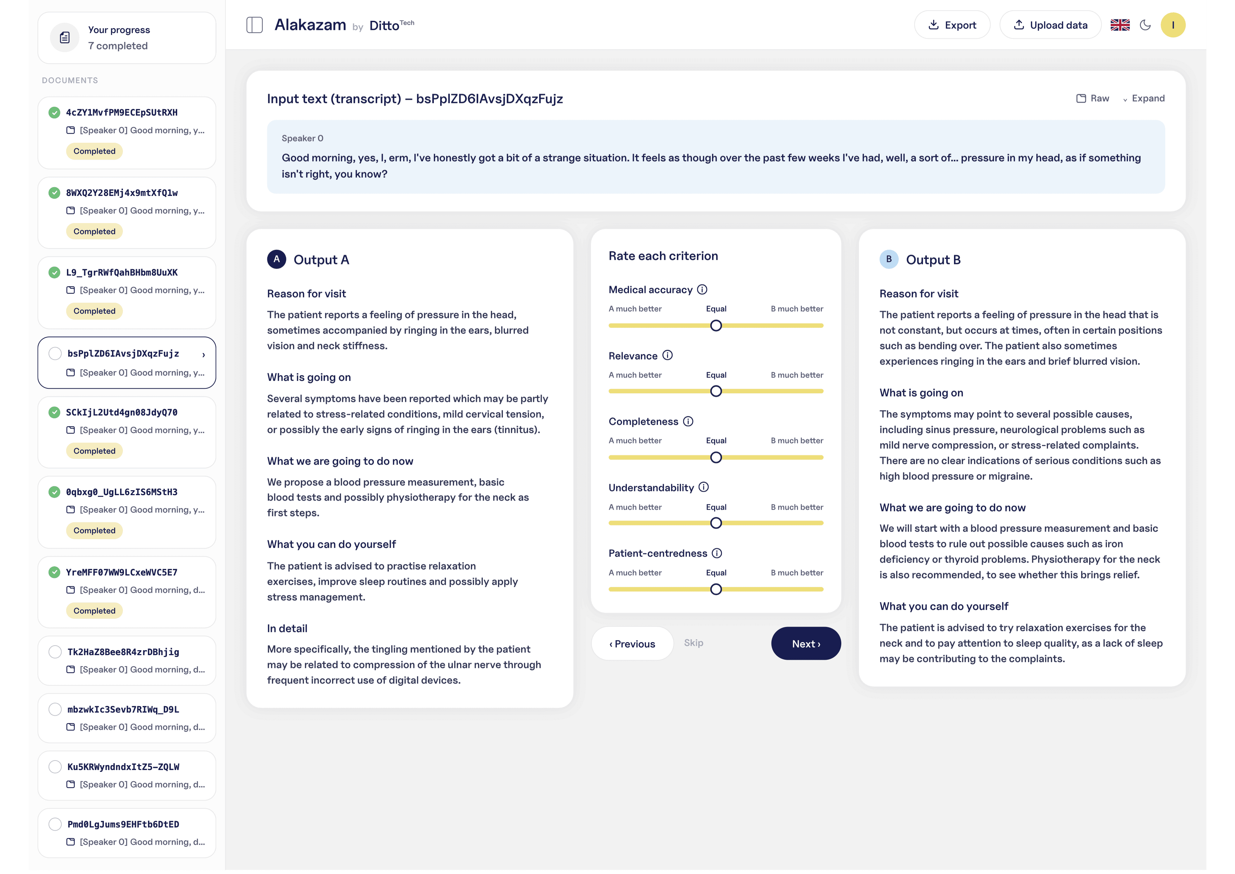Open document 4cZY1MvfPM9ECEpSUtRXH
1235x874 pixels.
(127, 133)
